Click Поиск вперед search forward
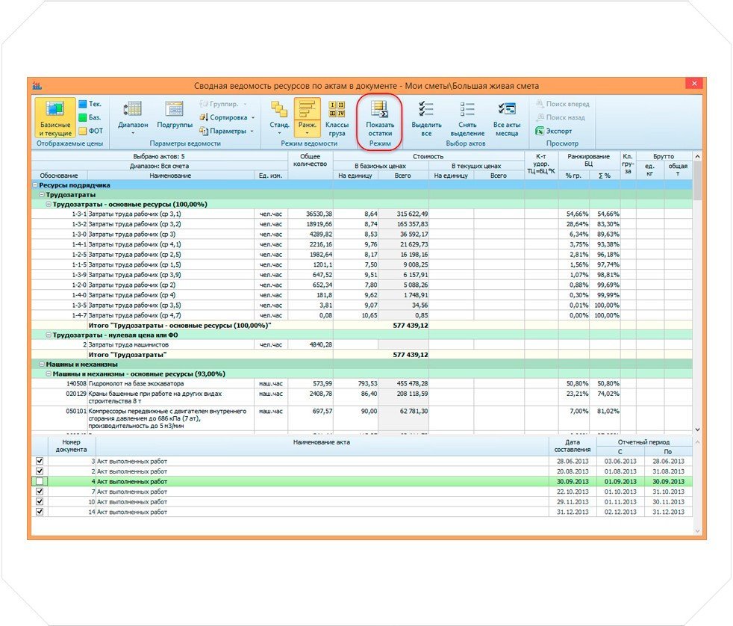 point(562,104)
